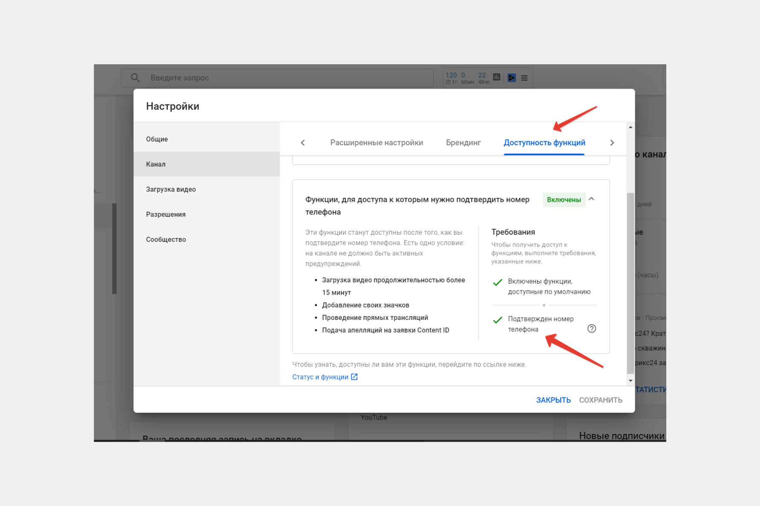
Task: Click the bar chart statistics icon
Action: pyautogui.click(x=497, y=77)
